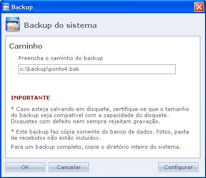Click the 'Preencha o caminho do backup' label
Image resolution: width=206 pixels, height=178 pixels.
pyautogui.click(x=60, y=58)
